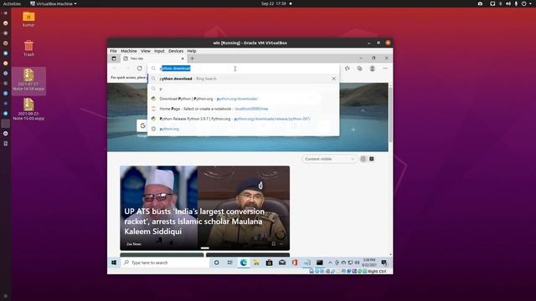Choose Download Python | Python.org suggestion

[x=244, y=99]
